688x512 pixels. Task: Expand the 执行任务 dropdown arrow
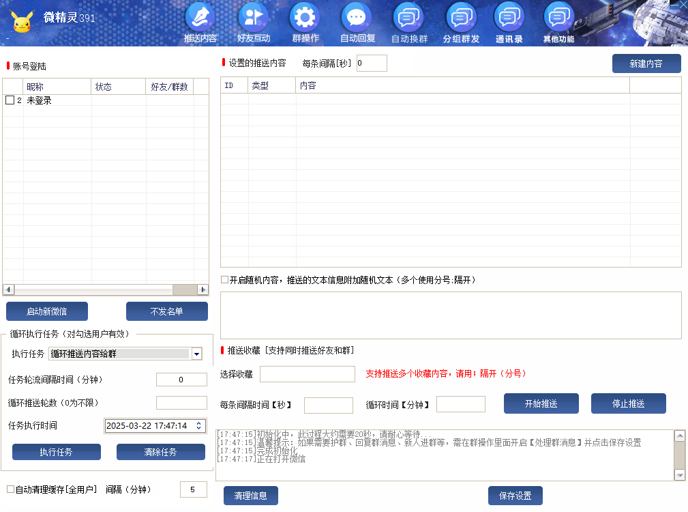pyautogui.click(x=196, y=354)
